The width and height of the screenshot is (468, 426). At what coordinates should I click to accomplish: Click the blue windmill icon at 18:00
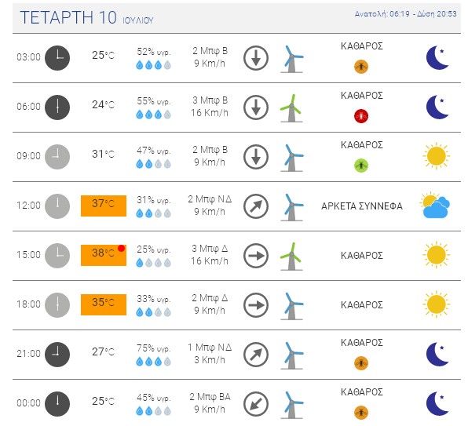[x=292, y=306]
